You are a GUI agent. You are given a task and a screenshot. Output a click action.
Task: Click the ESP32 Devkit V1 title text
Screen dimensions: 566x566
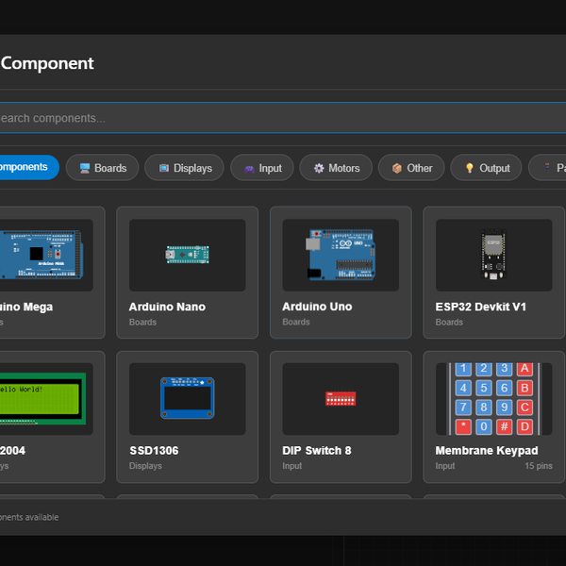[480, 307]
